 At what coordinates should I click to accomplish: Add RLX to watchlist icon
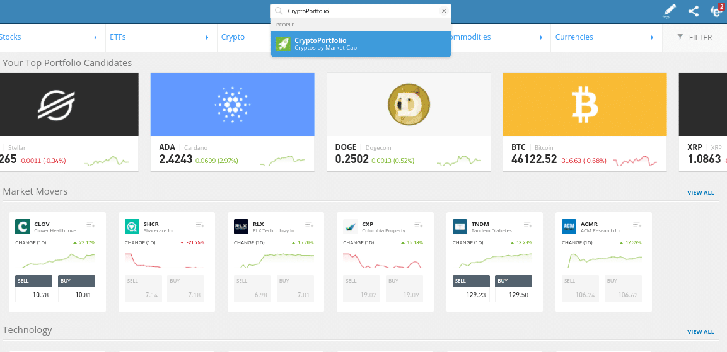click(309, 225)
